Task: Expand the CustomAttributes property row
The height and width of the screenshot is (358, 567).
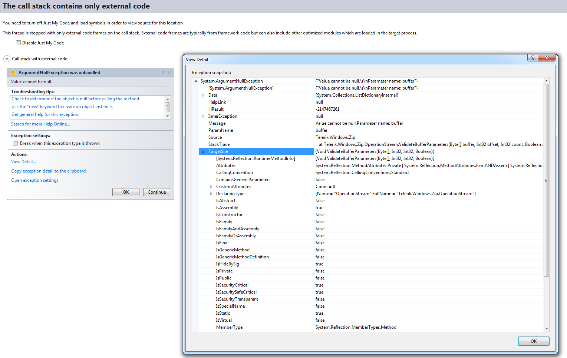Action: click(211, 187)
